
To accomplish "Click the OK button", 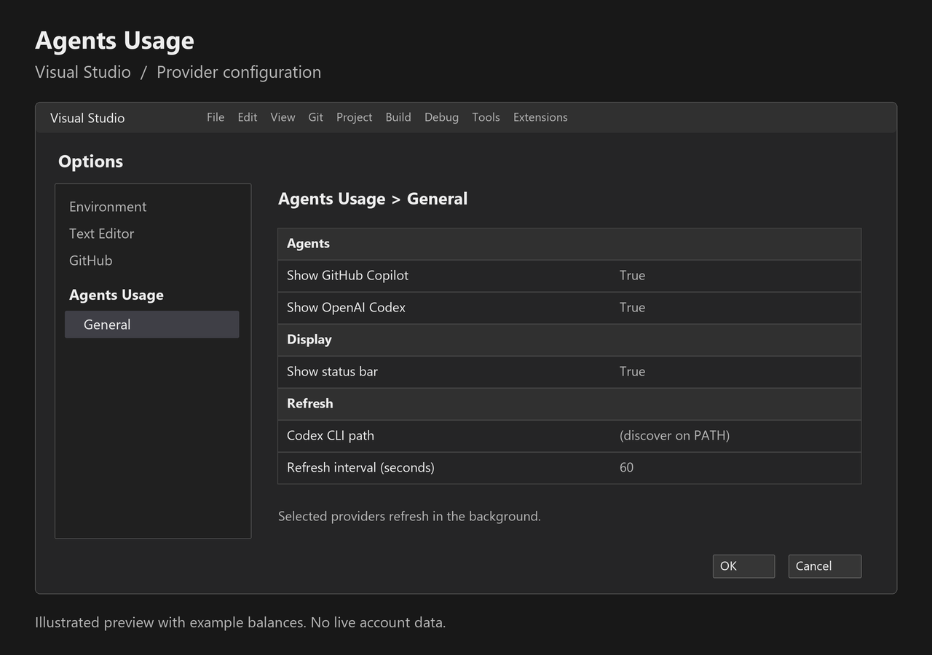I will click(743, 566).
